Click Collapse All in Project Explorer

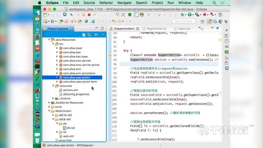[84, 35]
